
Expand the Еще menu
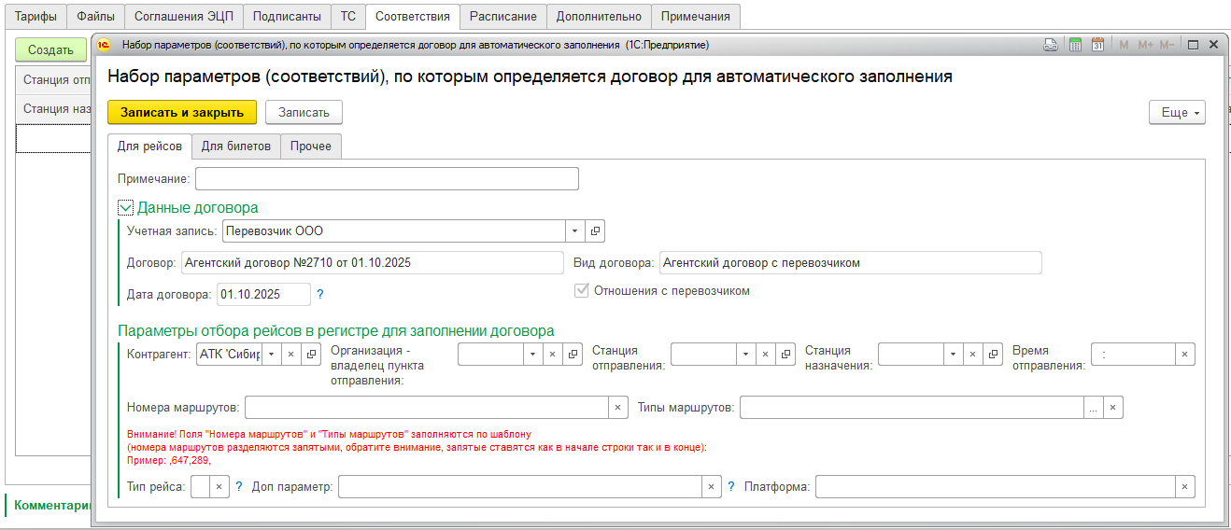click(x=1177, y=112)
